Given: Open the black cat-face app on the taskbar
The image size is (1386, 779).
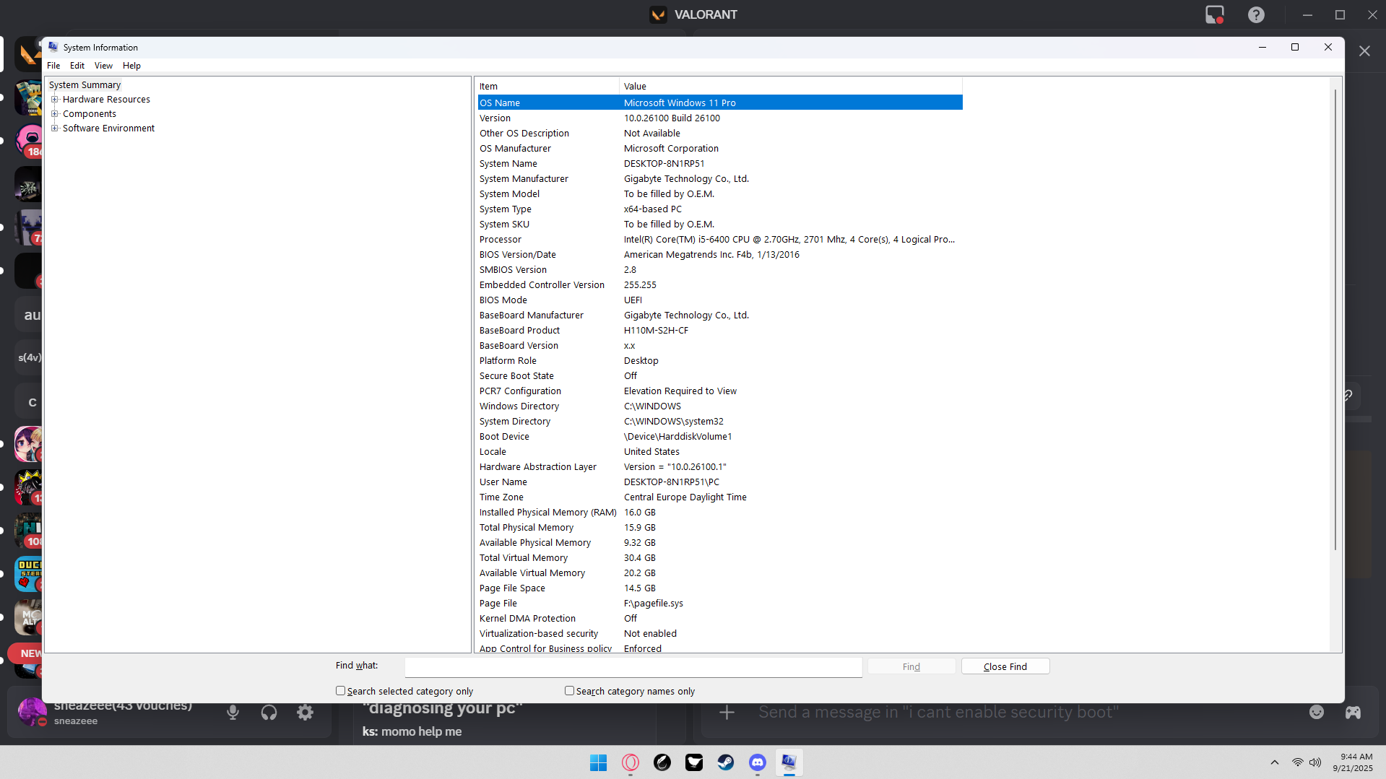Looking at the screenshot, I should 694,762.
